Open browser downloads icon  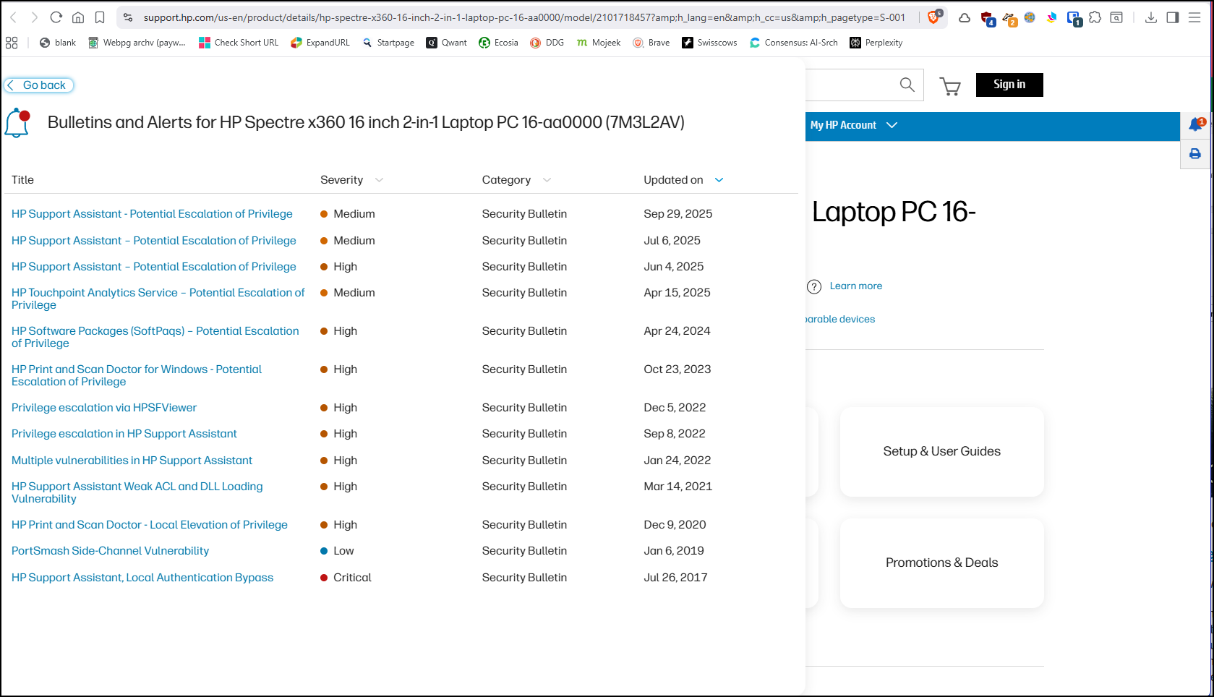point(1150,17)
